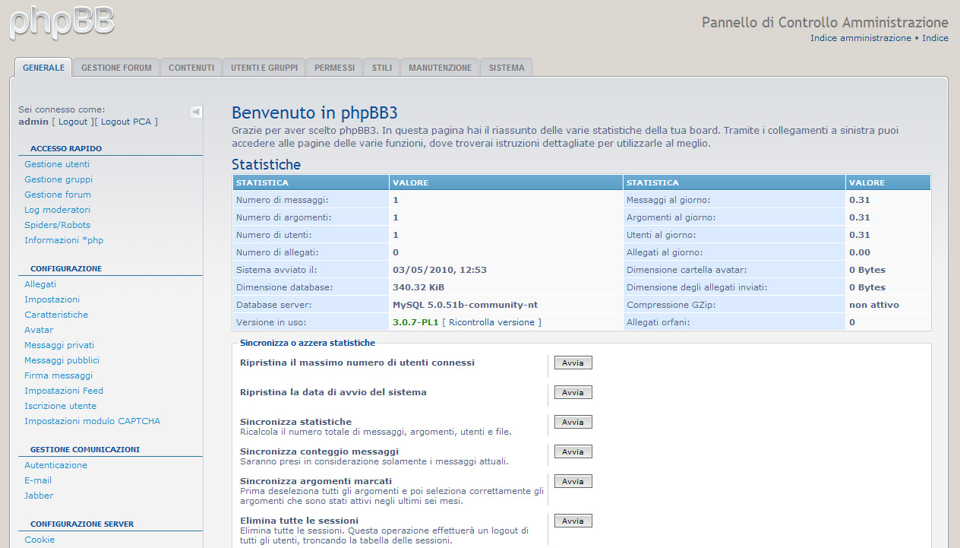This screenshot has height=548, width=960.
Task: Click the phpBB logo
Action: coord(62,21)
